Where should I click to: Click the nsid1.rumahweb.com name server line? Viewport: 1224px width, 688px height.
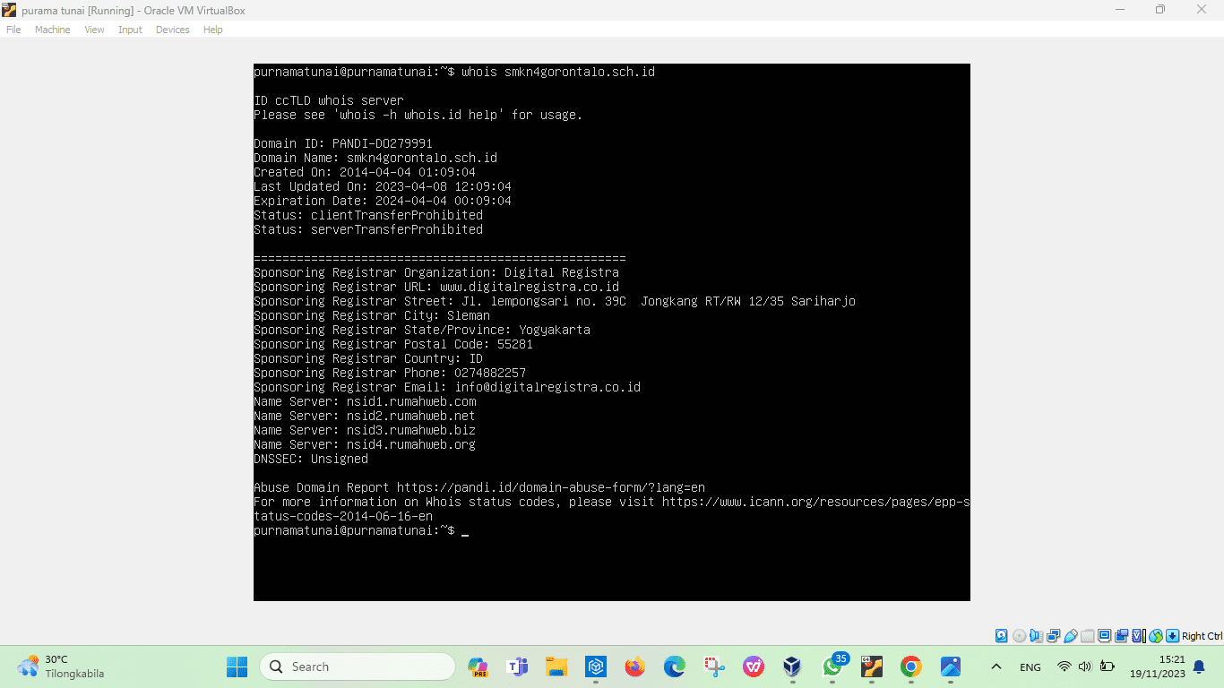[365, 401]
